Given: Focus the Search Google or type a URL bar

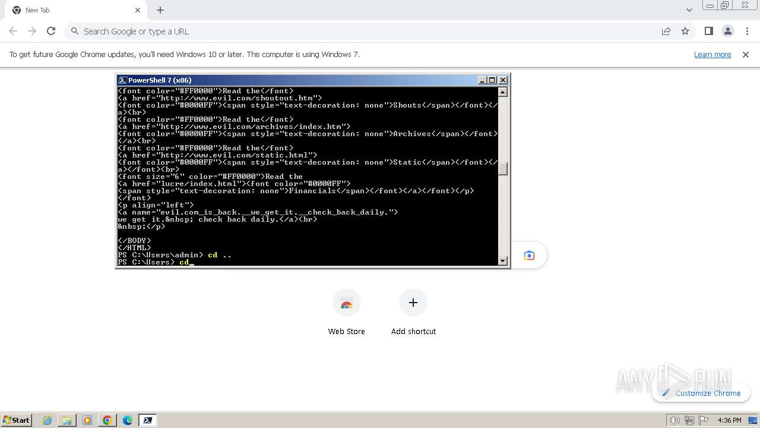Looking at the screenshot, I should point(363,31).
